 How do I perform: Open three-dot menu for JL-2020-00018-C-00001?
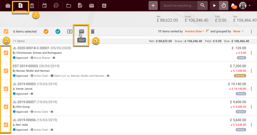(x=251, y=53)
